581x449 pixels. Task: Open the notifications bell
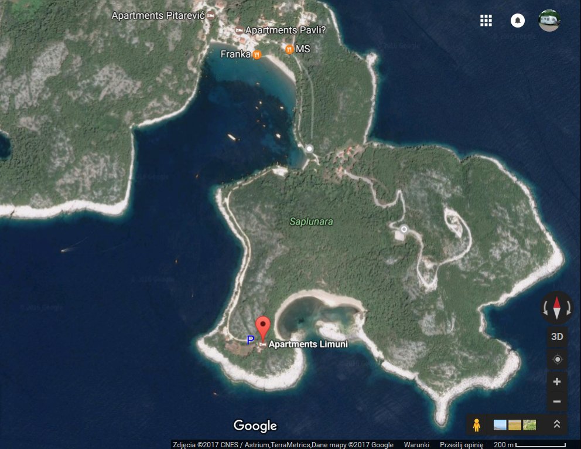point(517,21)
